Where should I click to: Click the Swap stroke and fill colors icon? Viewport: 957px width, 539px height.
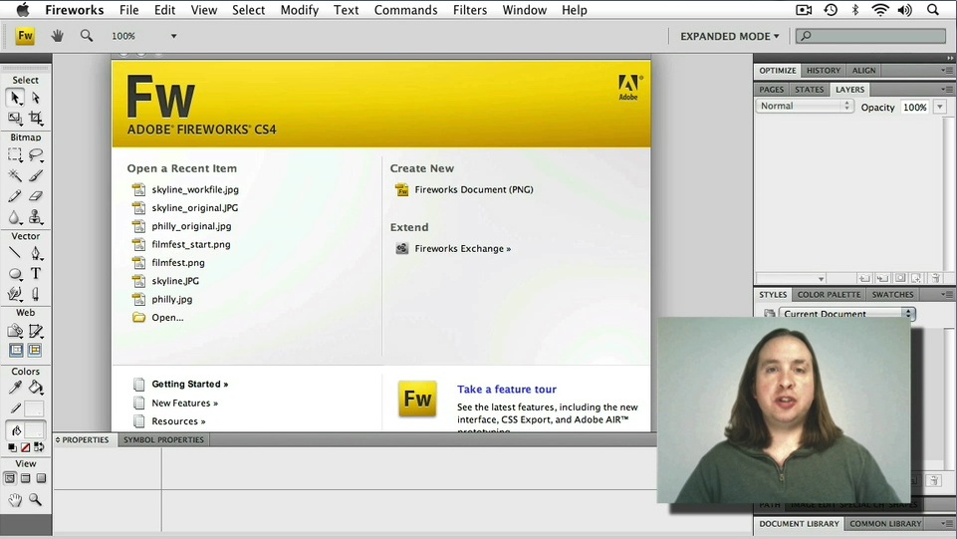pyautogui.click(x=39, y=447)
